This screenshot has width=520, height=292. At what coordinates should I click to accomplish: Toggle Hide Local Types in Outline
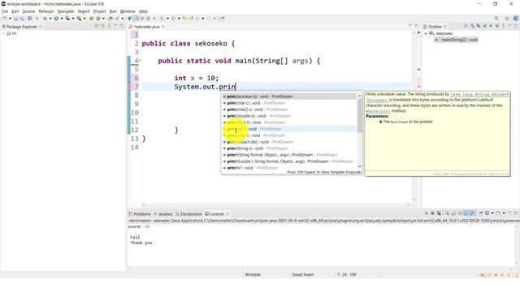tap(497, 26)
